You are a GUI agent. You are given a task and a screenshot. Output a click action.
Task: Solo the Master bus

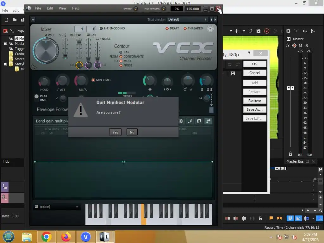coord(307,46)
